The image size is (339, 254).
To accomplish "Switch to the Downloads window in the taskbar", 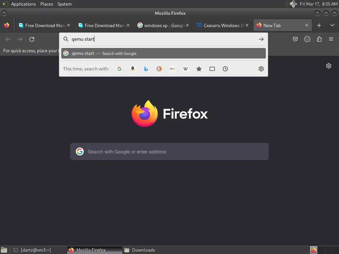I will click(x=140, y=250).
